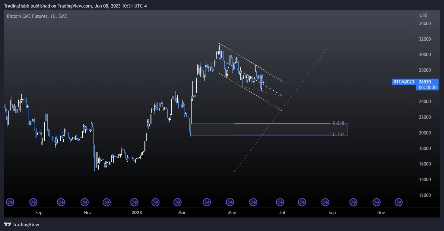Screen dimensions: 444x231
Task: Click the 20000 price axis label
Action: point(425,133)
